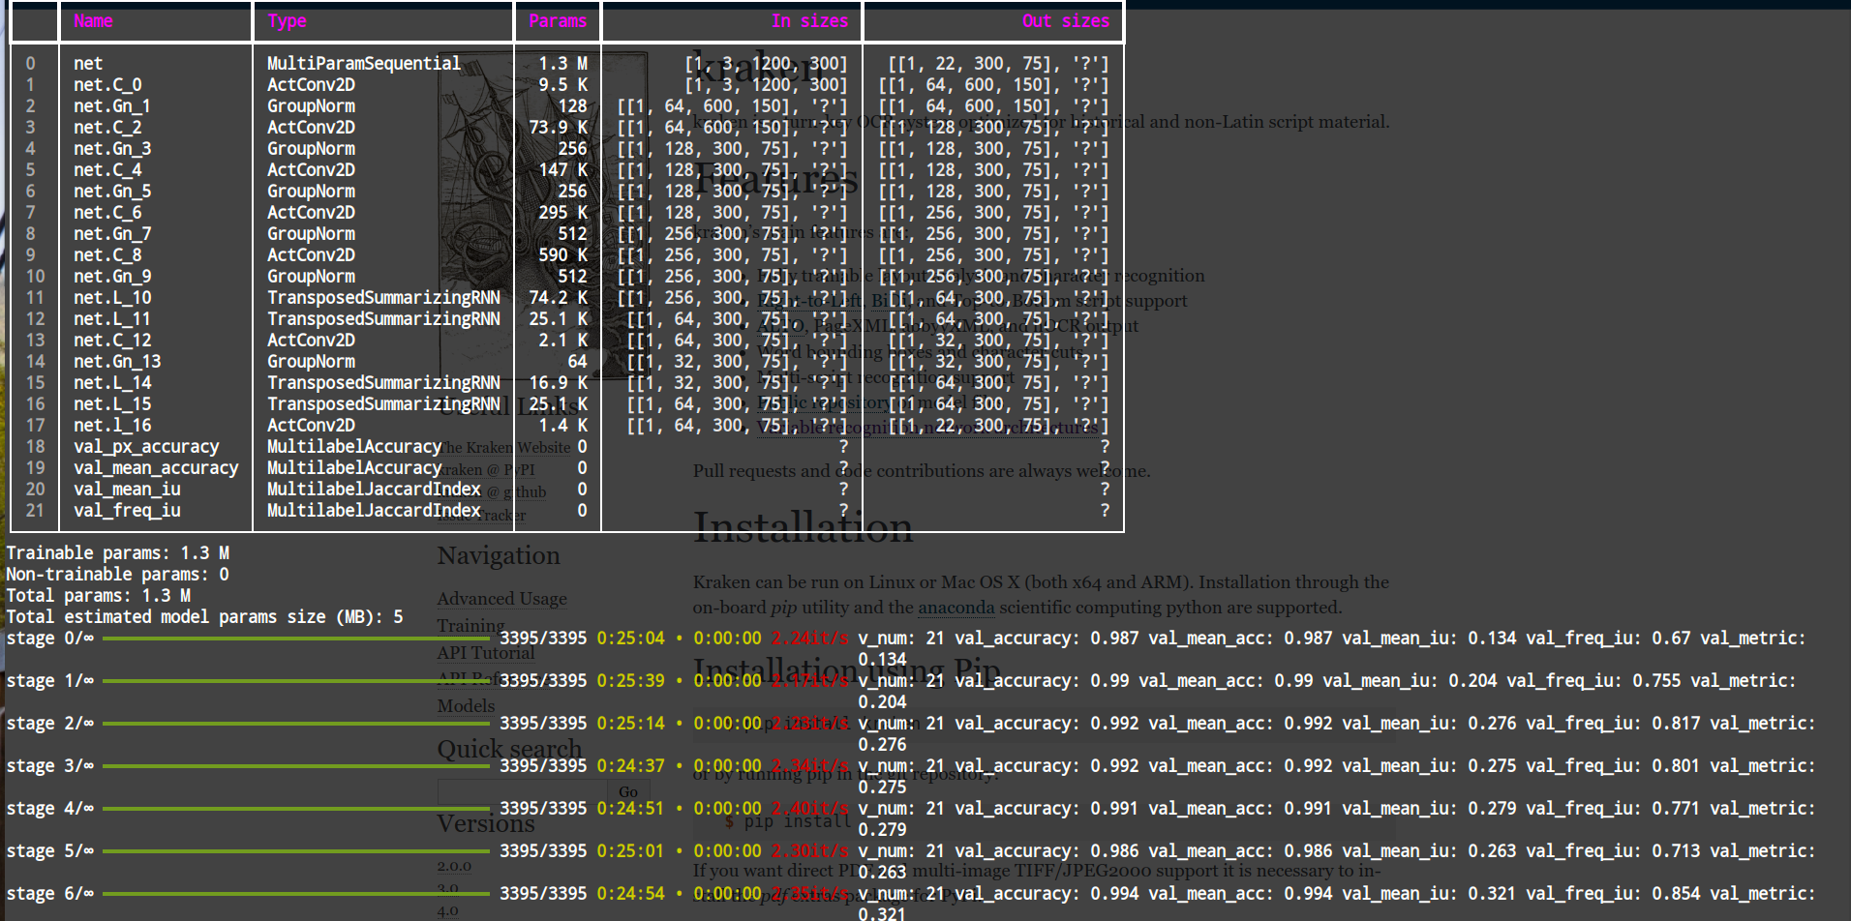The image size is (1851, 921).
Task: Click elapsed time 0:24:51
Action: [630, 809]
